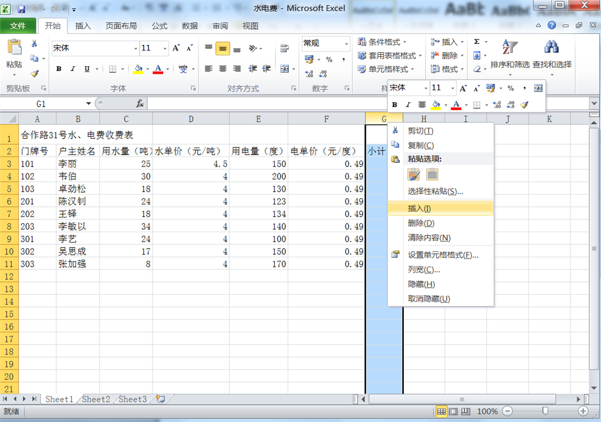Expand the Name Box dropdown arrow
This screenshot has height=422, width=601.
point(89,104)
